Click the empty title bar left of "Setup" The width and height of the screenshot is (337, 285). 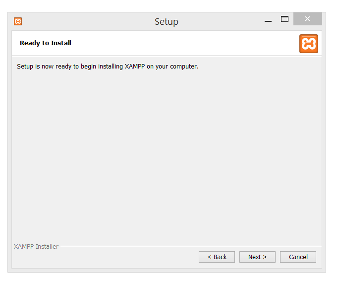84,22
